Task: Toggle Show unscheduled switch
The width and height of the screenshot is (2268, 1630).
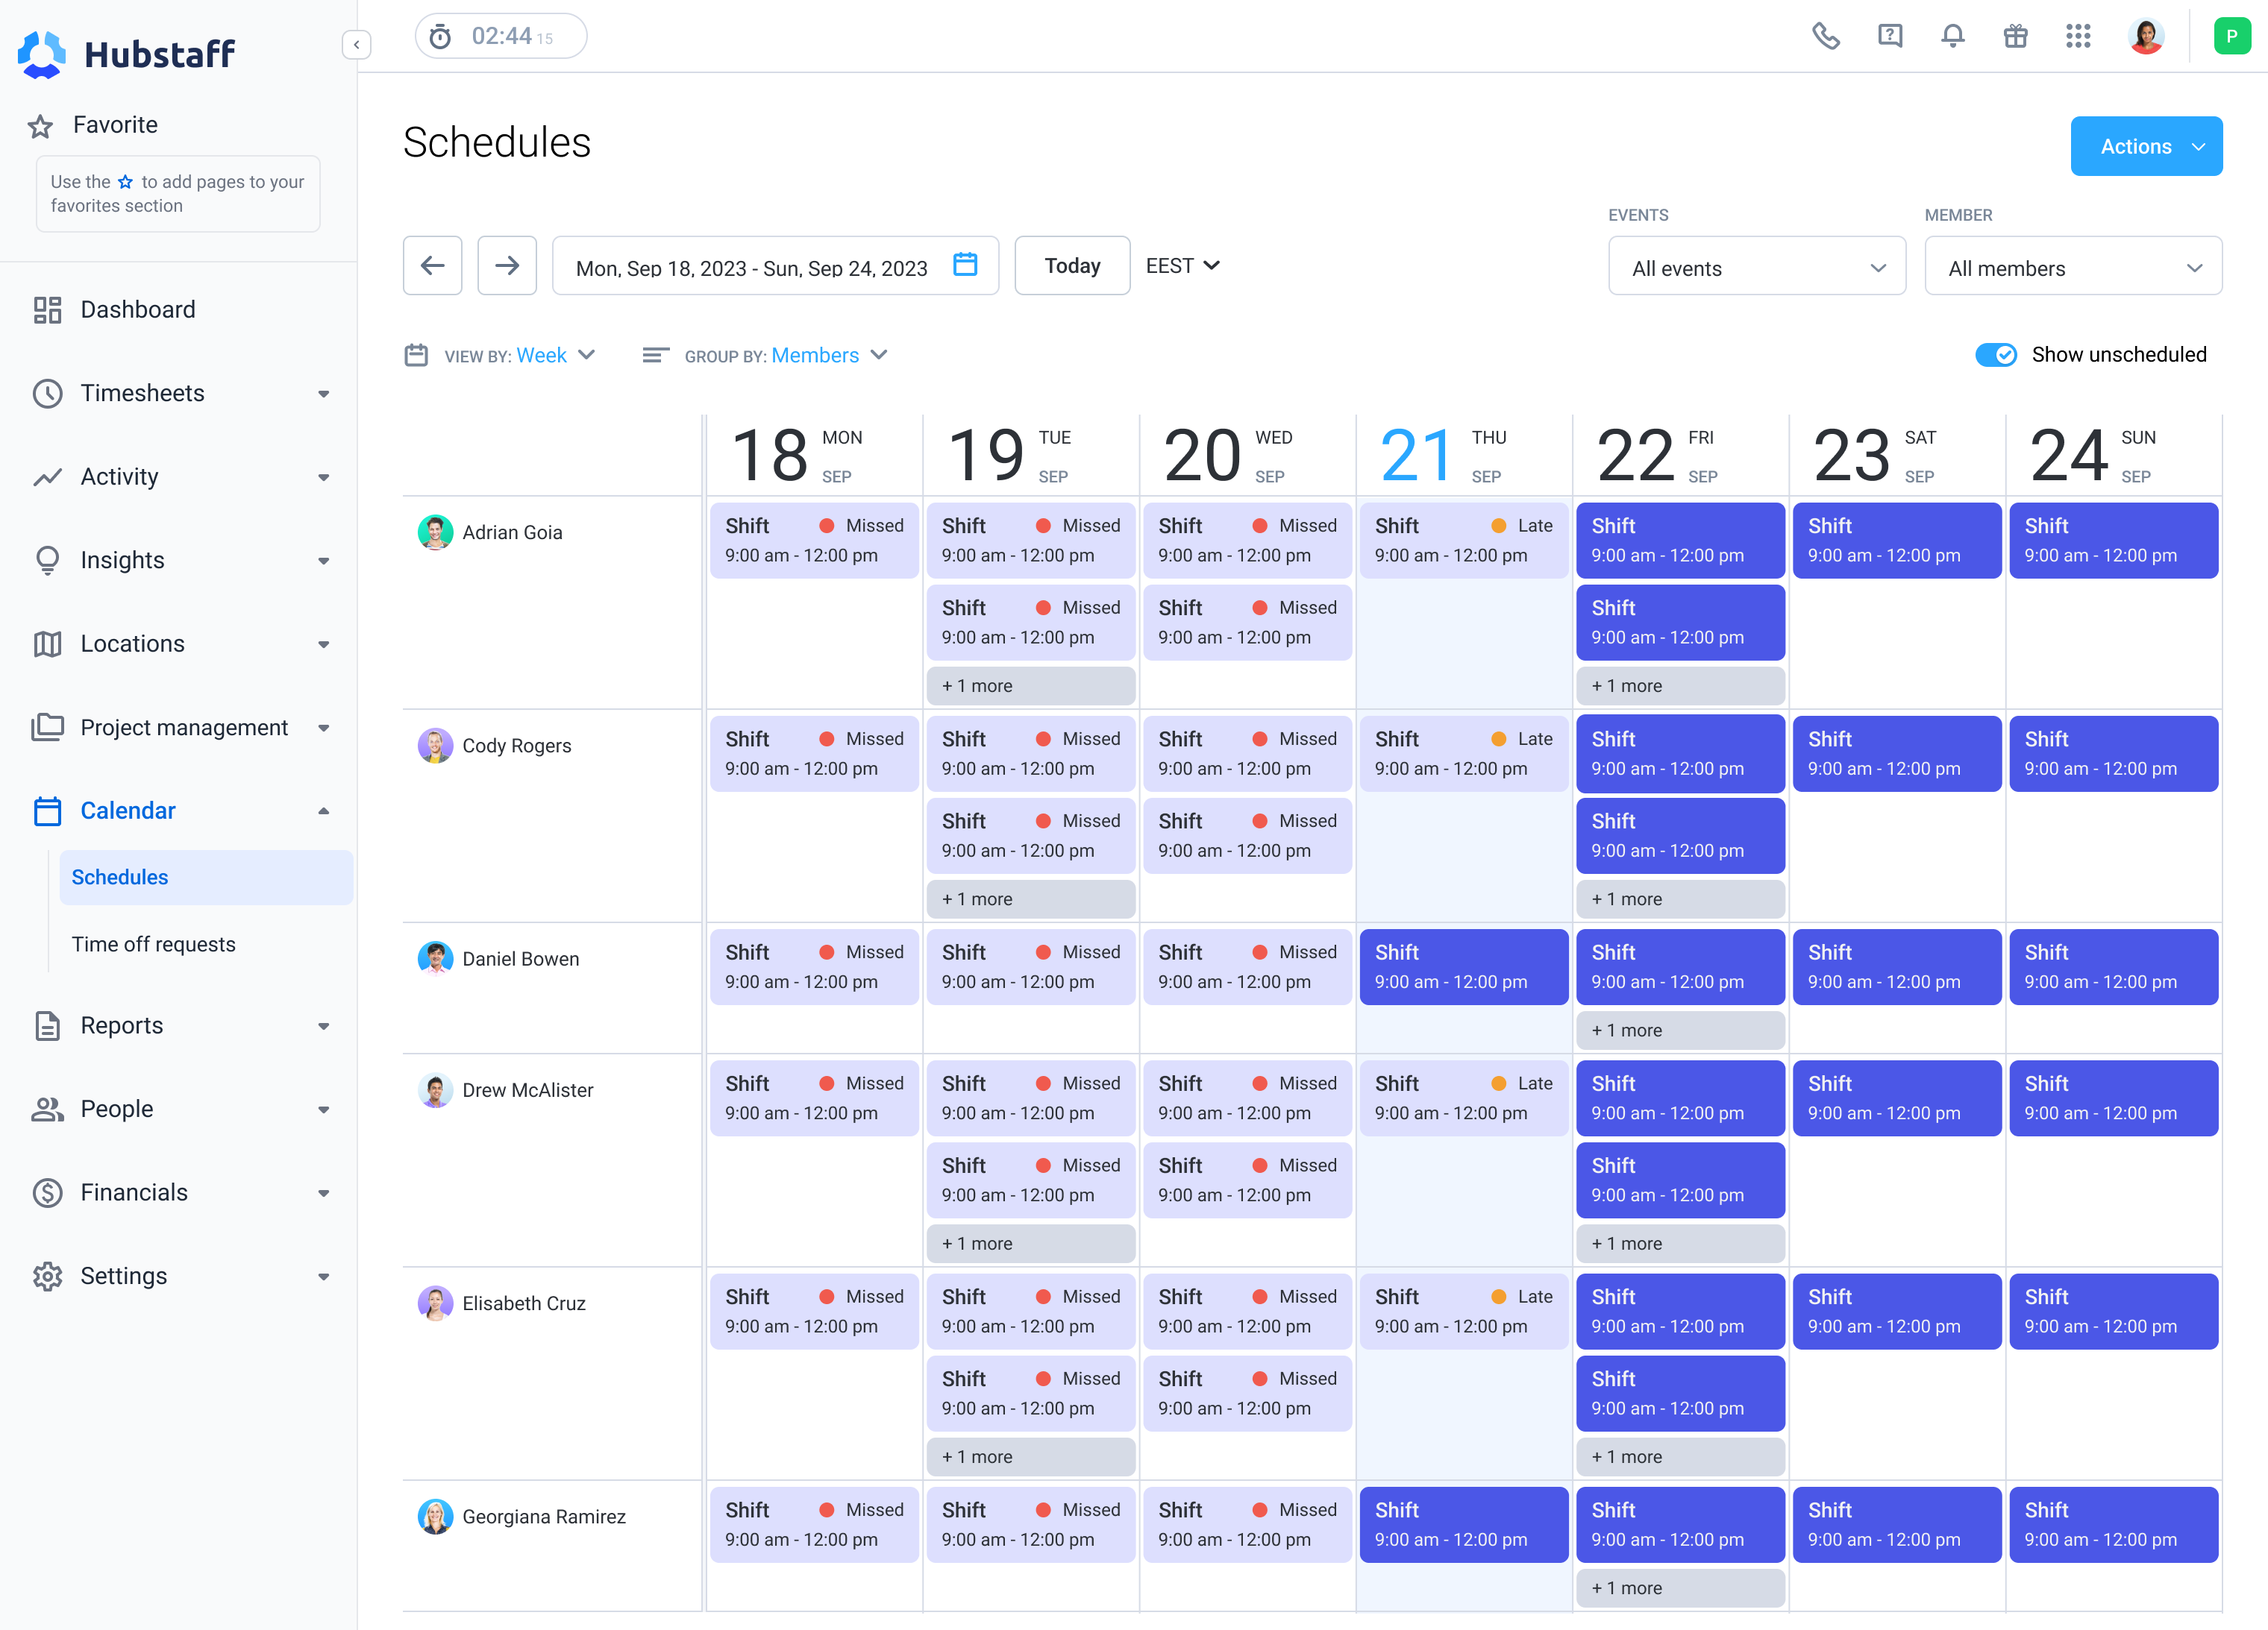Action: tap(1995, 355)
